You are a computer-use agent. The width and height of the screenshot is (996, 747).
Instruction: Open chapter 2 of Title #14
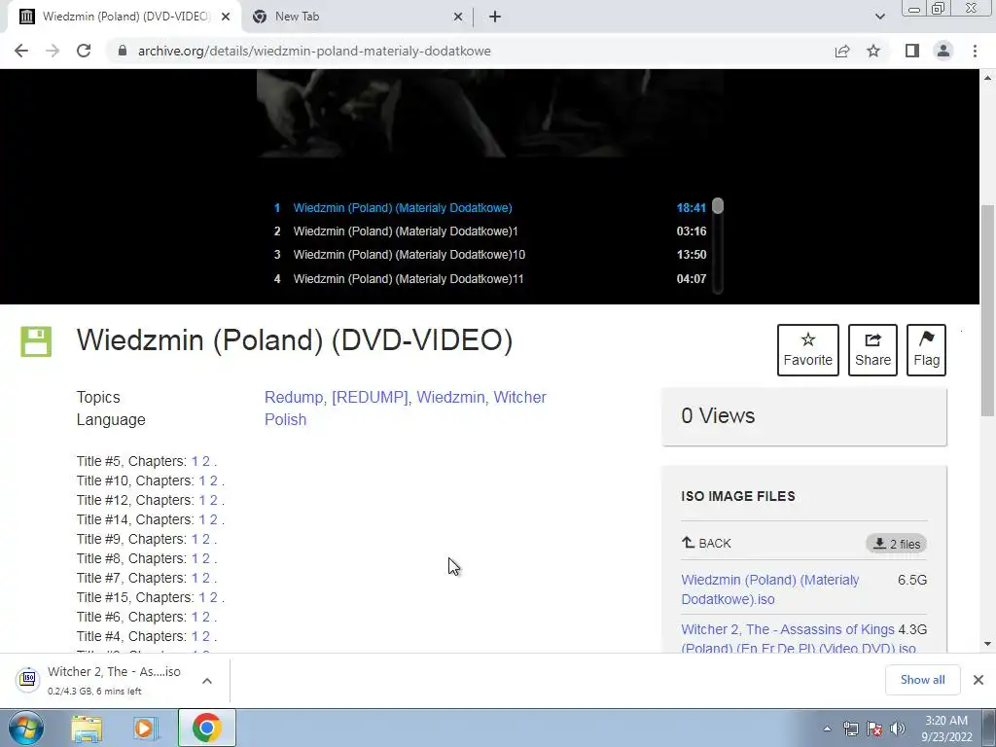coord(213,519)
